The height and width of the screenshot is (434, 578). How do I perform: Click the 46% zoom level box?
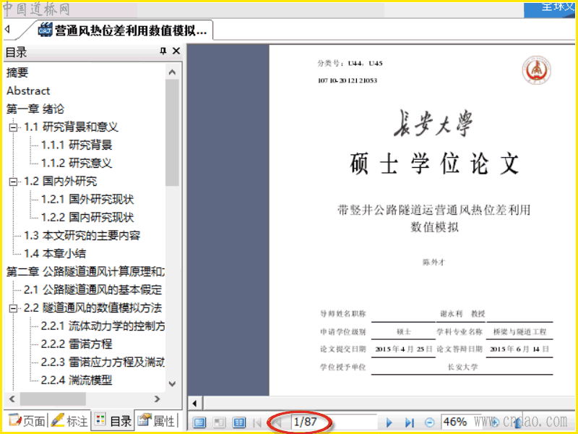coord(455,422)
